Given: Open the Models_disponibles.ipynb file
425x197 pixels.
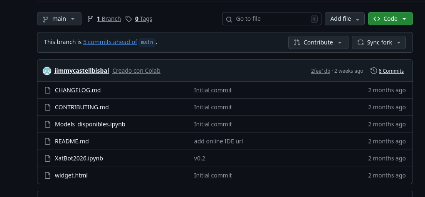Looking at the screenshot, I should pos(90,124).
